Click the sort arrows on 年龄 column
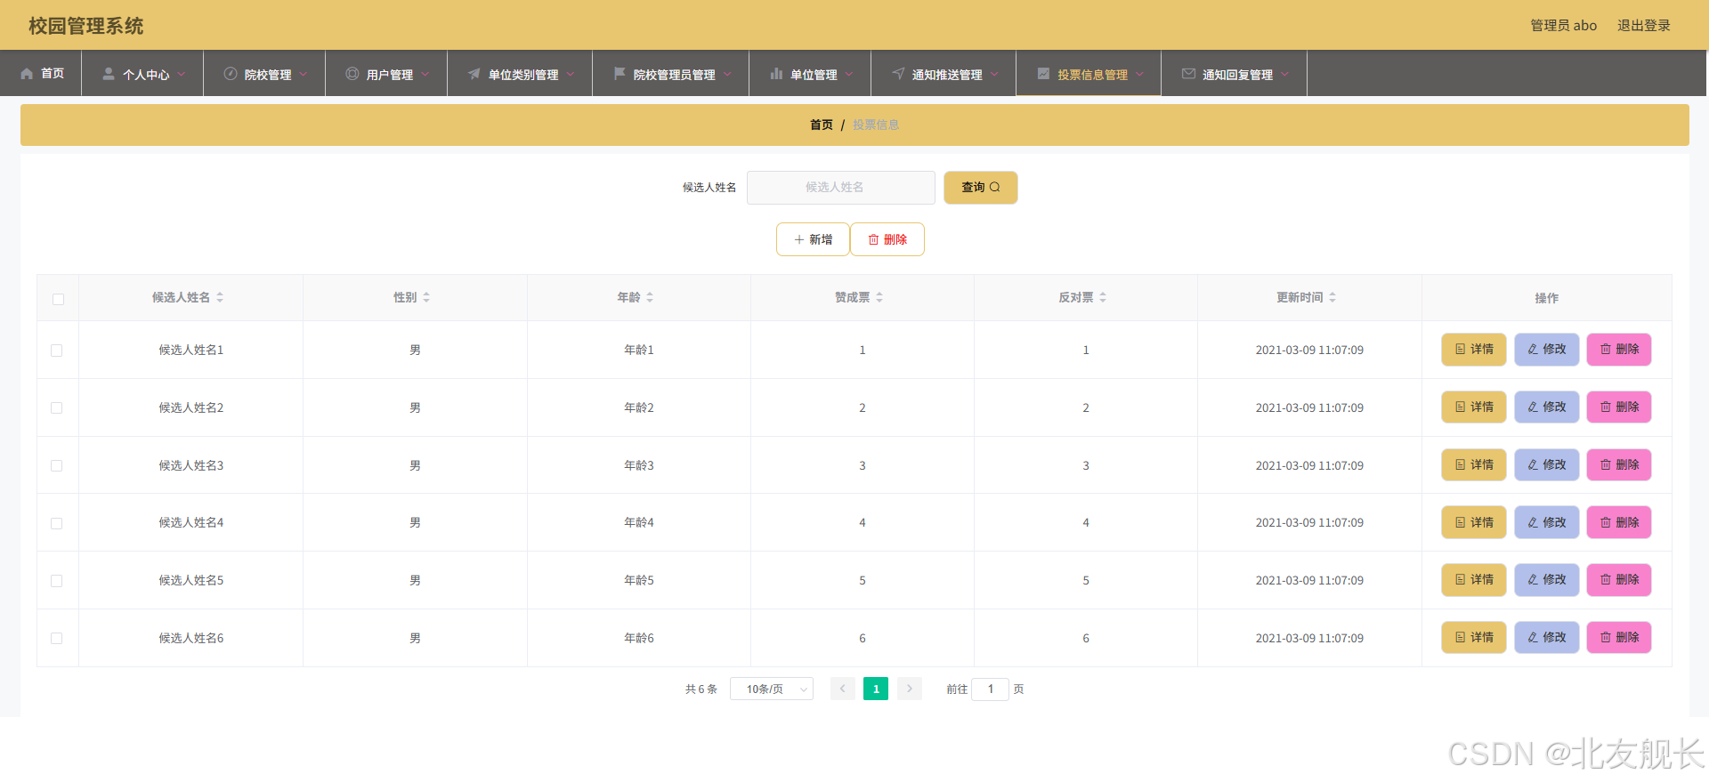The width and height of the screenshot is (1709, 782). [x=650, y=297]
